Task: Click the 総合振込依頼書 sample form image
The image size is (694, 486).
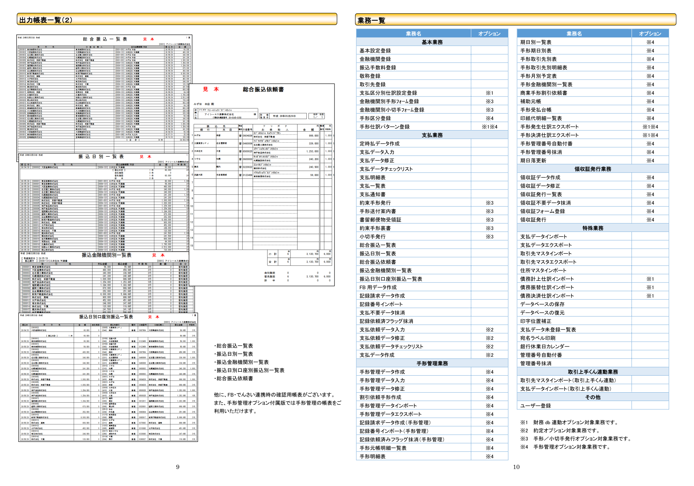Action: point(262,185)
